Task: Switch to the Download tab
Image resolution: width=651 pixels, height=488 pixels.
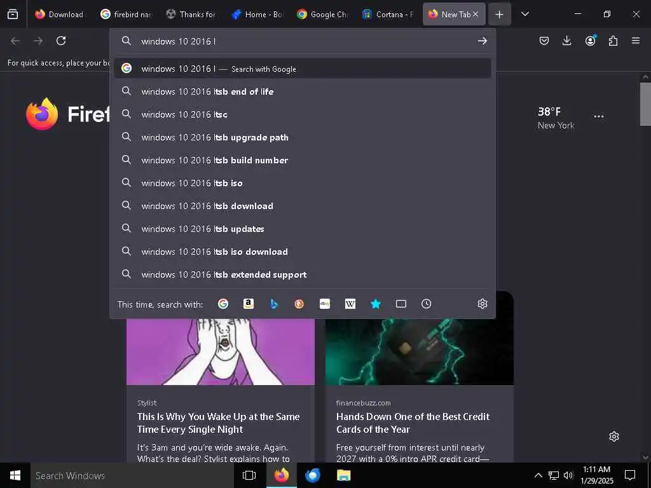Action: tap(59, 15)
